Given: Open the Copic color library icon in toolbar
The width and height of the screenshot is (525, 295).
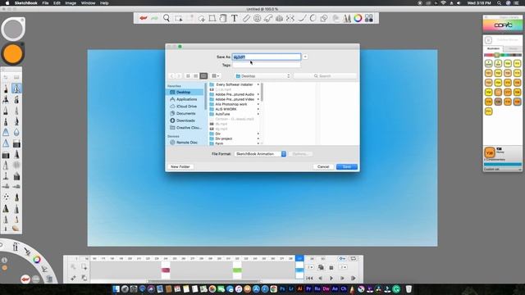Looking at the screenshot, I should point(368,18).
